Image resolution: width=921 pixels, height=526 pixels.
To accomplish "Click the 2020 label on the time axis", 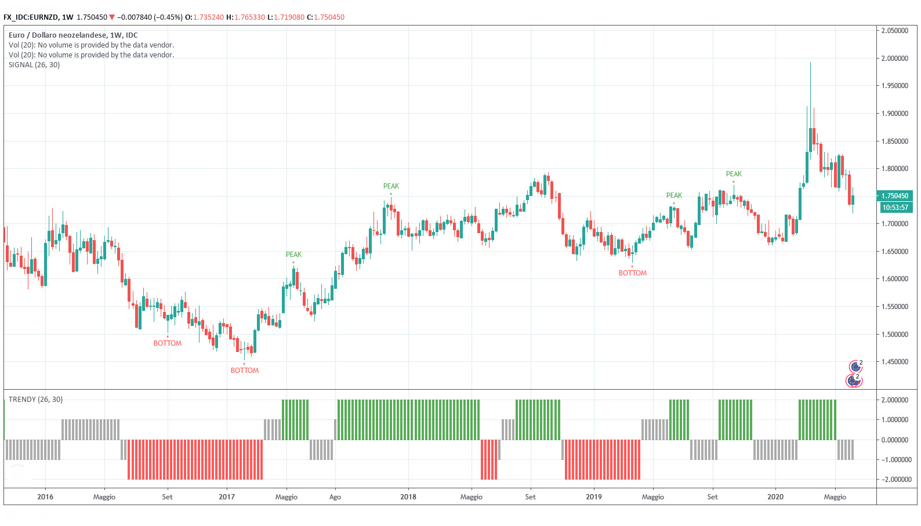I will coord(775,497).
